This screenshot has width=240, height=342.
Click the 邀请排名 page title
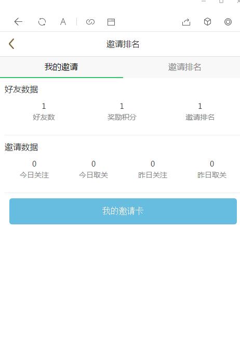tap(123, 44)
